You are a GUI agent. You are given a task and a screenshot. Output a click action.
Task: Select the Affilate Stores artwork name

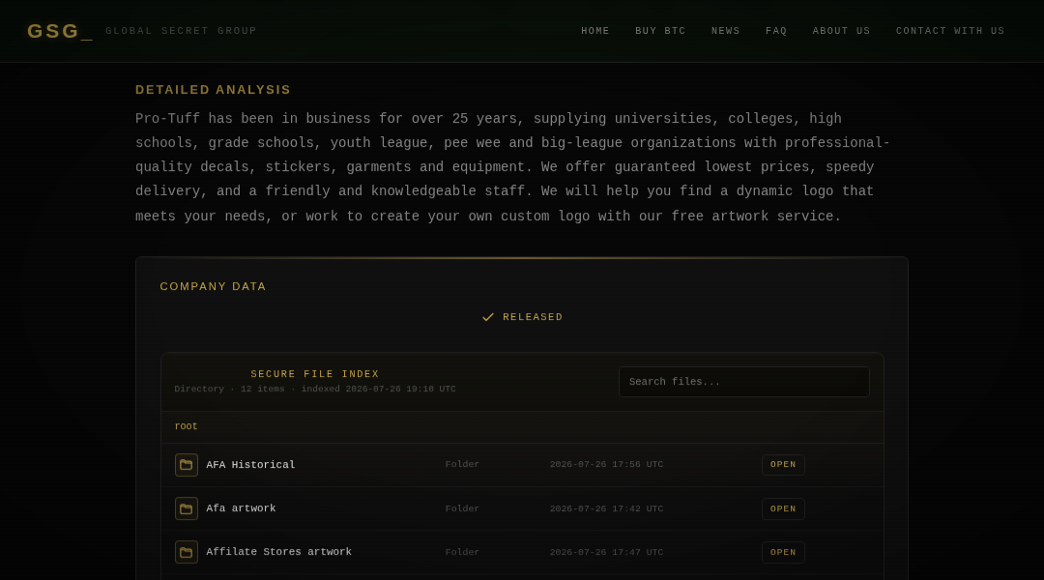click(x=278, y=552)
